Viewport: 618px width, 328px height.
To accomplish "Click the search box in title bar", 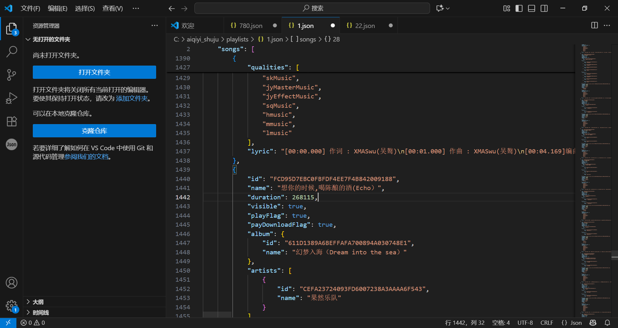I will [x=312, y=8].
